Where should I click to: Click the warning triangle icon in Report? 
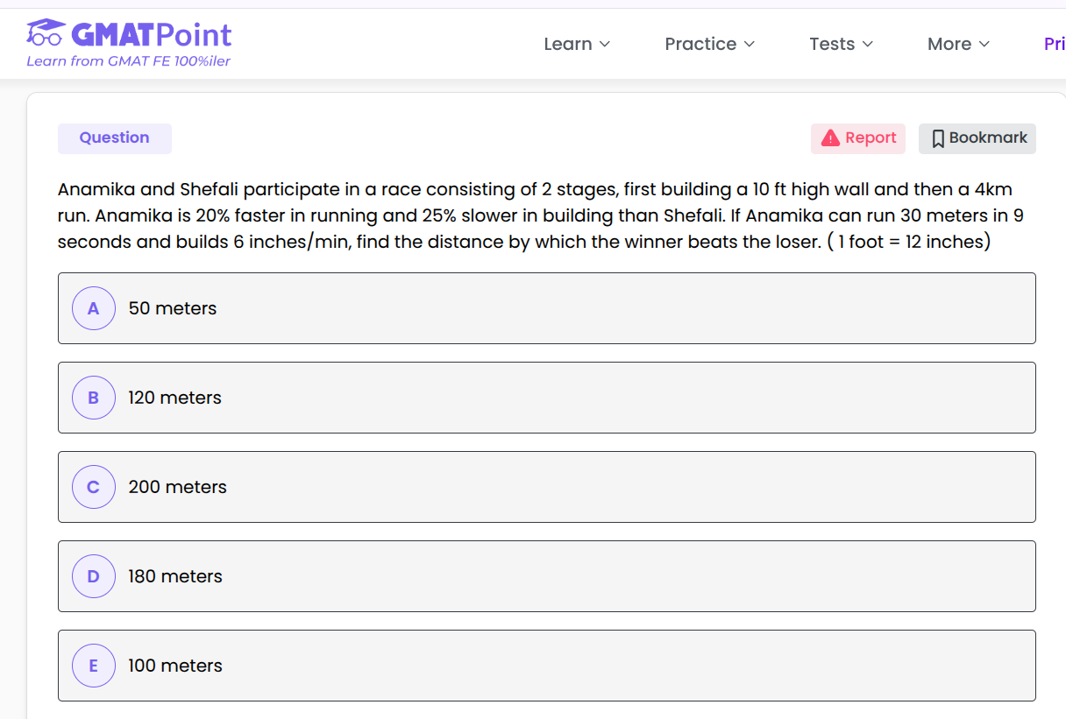(830, 138)
